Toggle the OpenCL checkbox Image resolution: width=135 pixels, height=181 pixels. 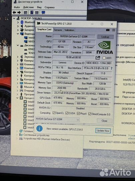[54, 113]
